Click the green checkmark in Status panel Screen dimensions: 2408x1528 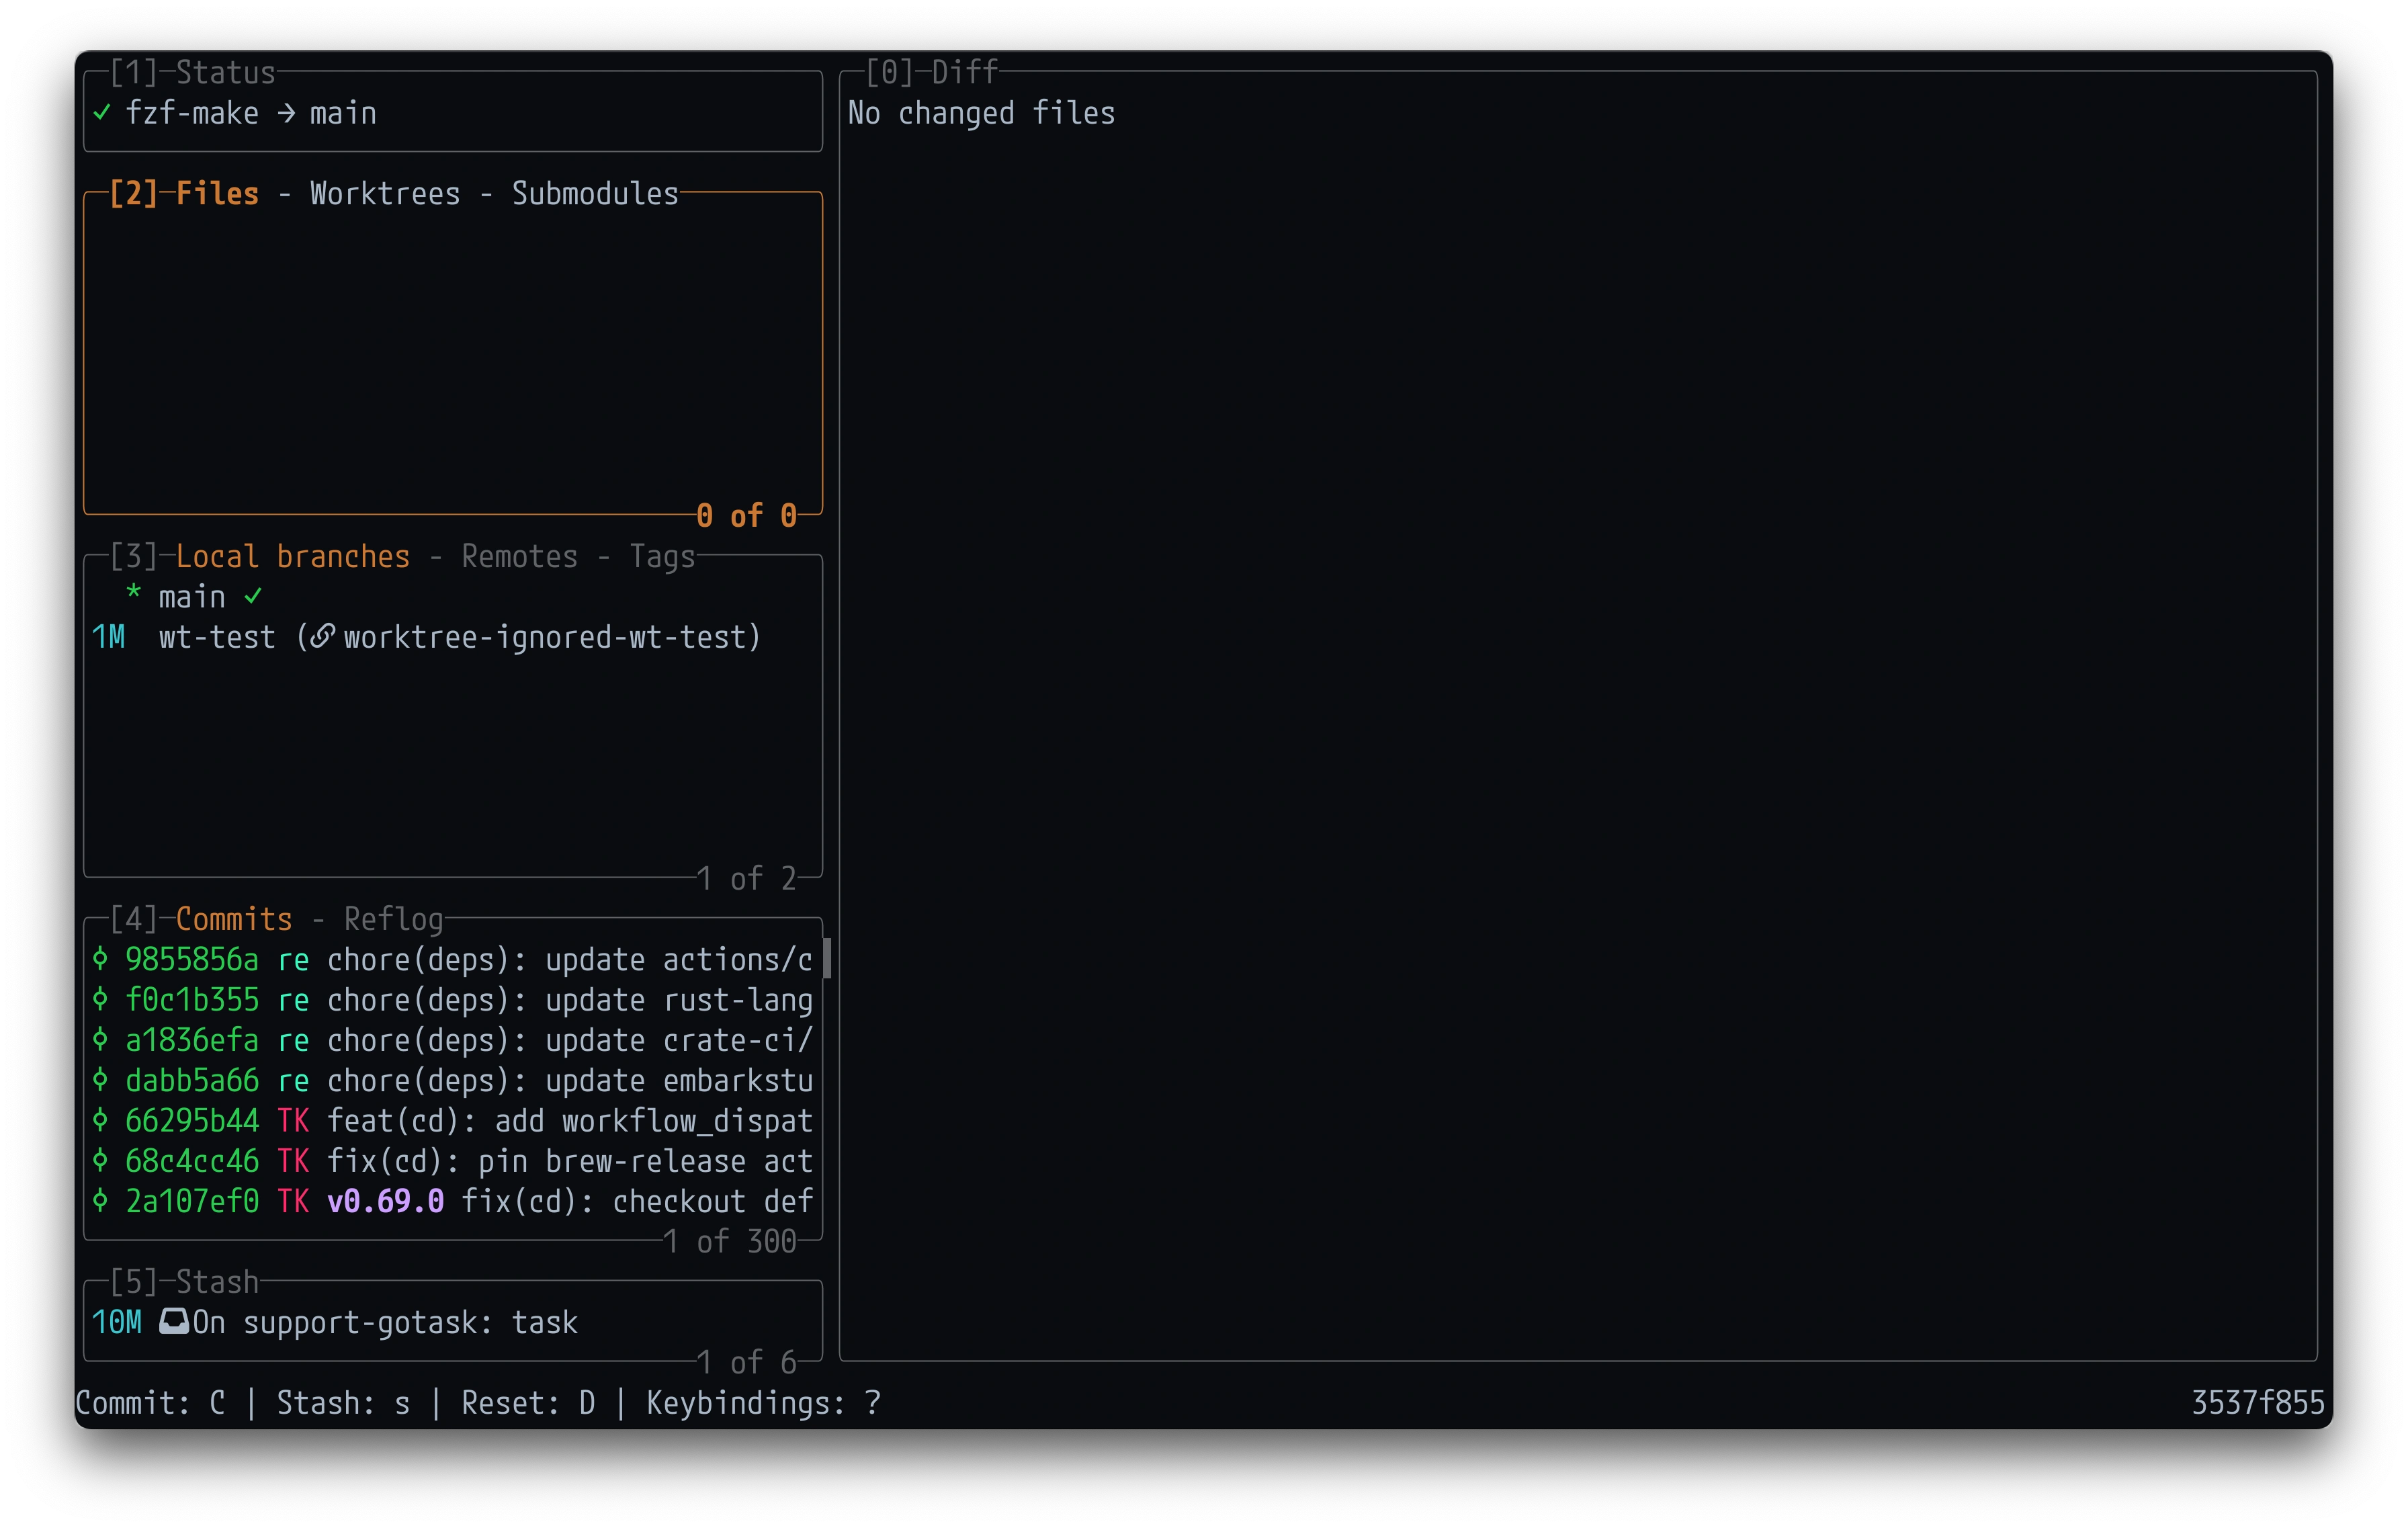coord(101,113)
